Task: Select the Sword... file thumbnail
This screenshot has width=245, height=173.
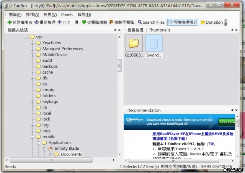Action: [x=154, y=46]
